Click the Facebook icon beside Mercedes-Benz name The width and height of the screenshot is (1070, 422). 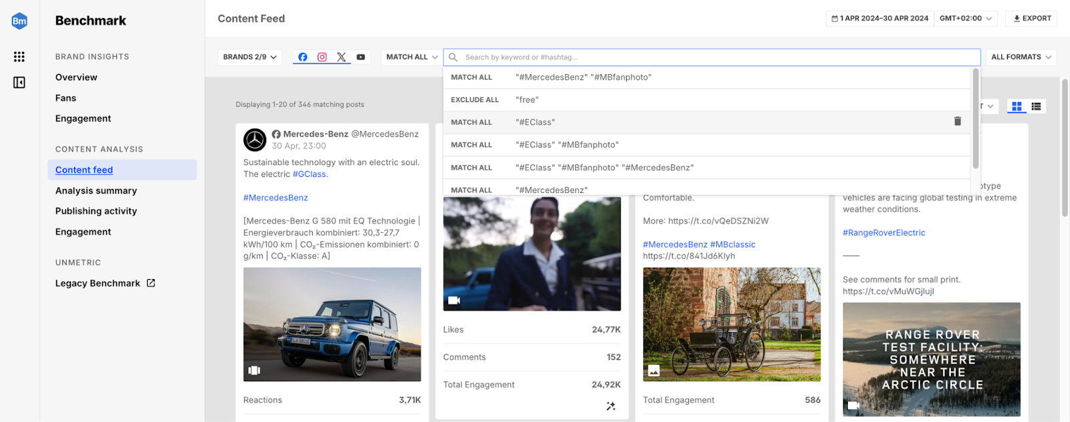point(276,134)
